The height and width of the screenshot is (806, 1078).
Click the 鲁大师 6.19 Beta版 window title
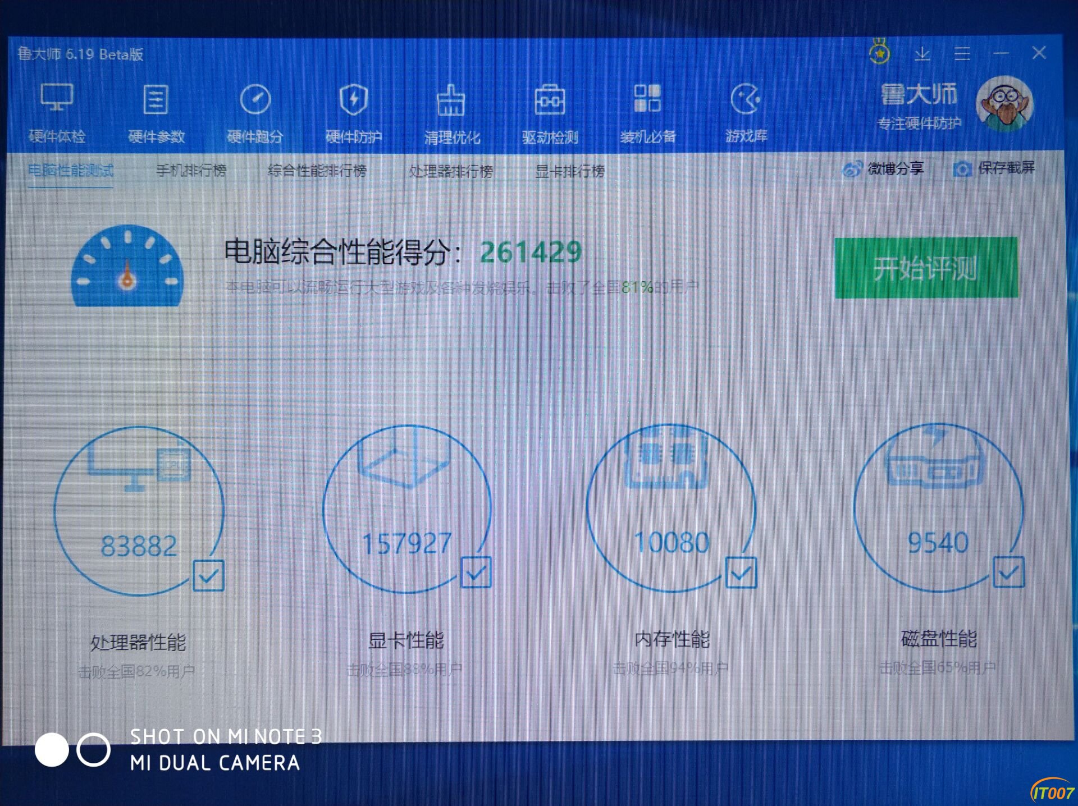coord(80,54)
